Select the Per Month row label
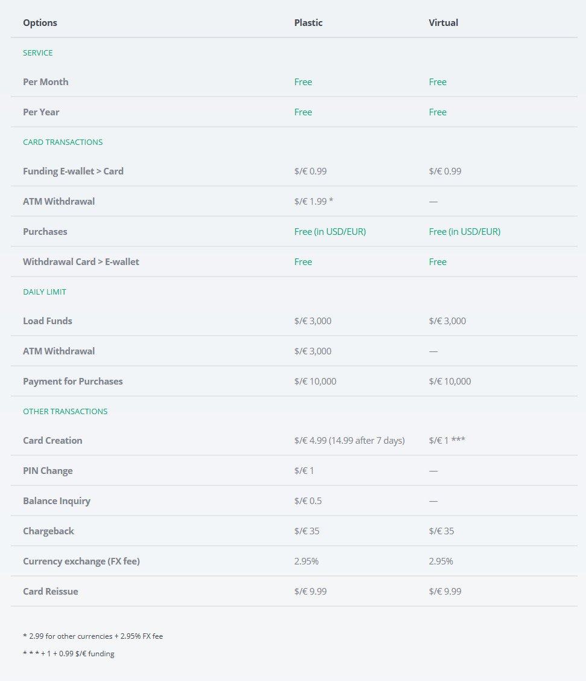Image resolution: width=586 pixels, height=681 pixels. [45, 82]
